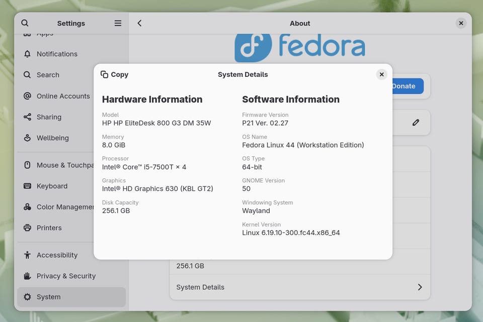Close the Settings window

[461, 23]
